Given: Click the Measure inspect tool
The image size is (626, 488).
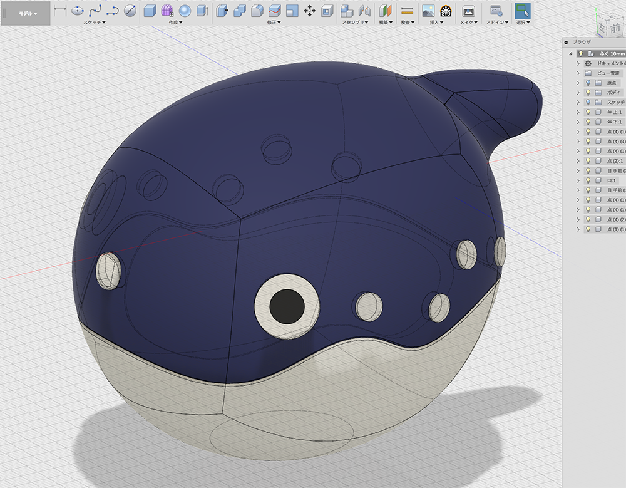Looking at the screenshot, I should coord(407,11).
